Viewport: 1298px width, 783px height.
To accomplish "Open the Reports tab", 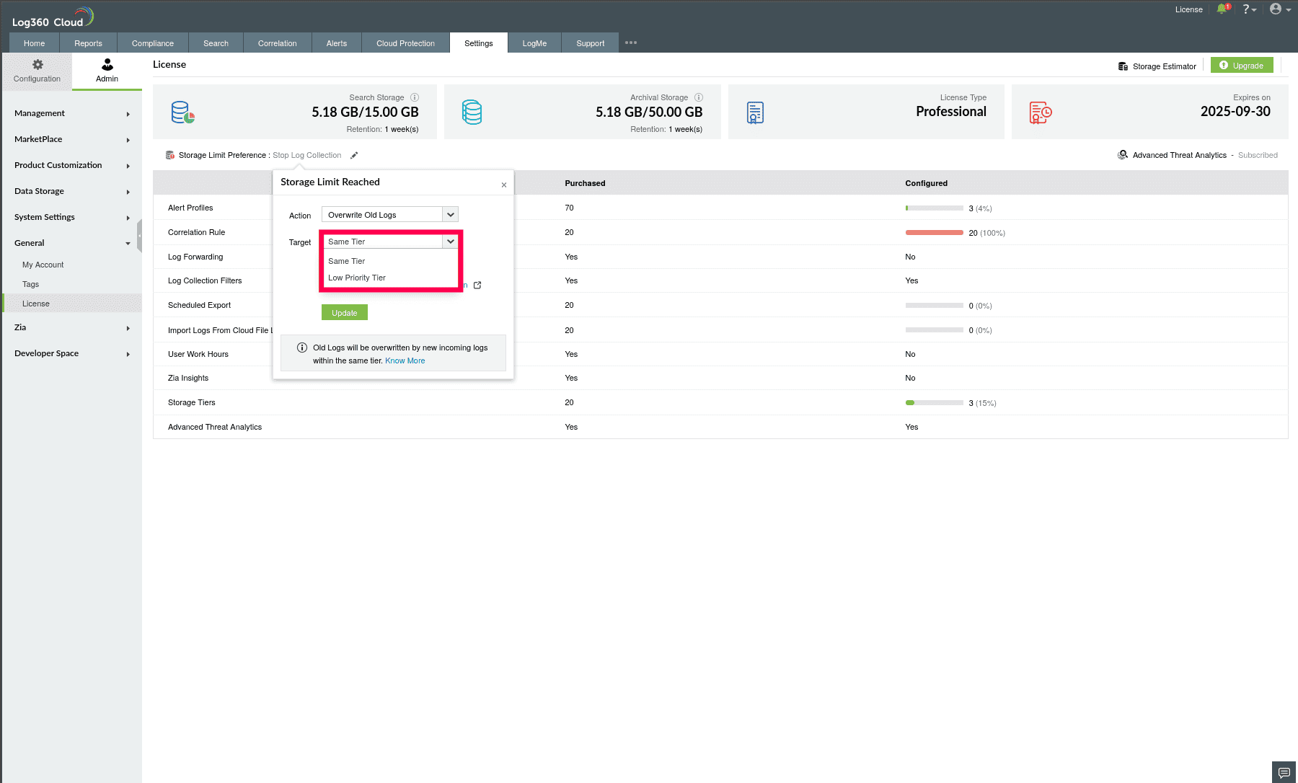I will click(x=88, y=43).
